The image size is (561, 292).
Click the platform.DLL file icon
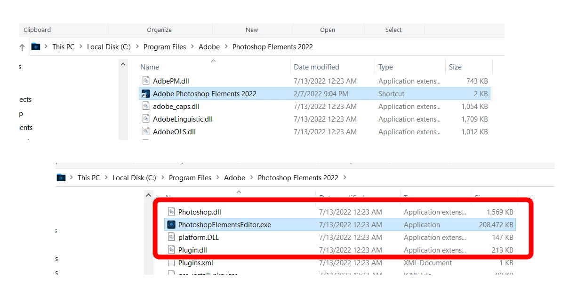pos(171,237)
